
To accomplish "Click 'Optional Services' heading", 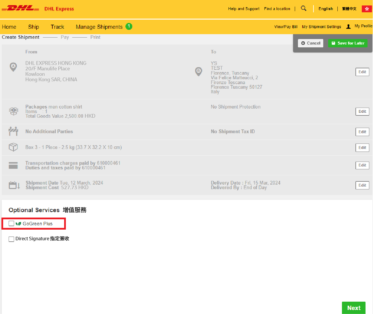I will pyautogui.click(x=34, y=210).
